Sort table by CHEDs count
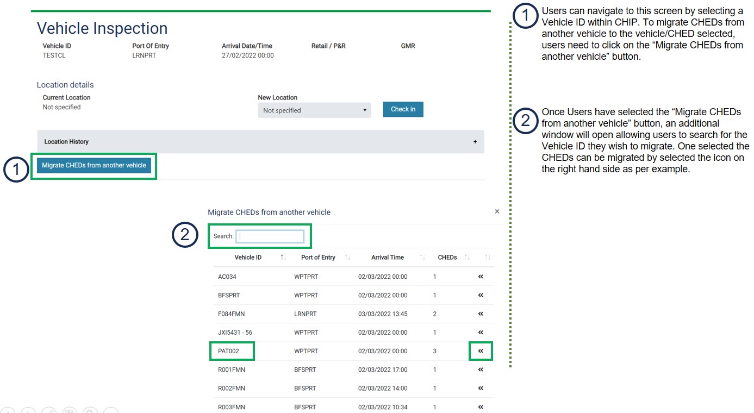754x413 pixels. [x=447, y=257]
